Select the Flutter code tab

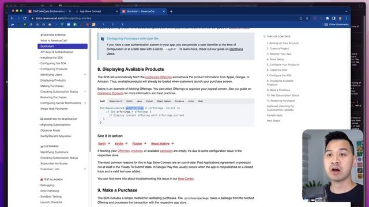pyautogui.click(x=149, y=101)
